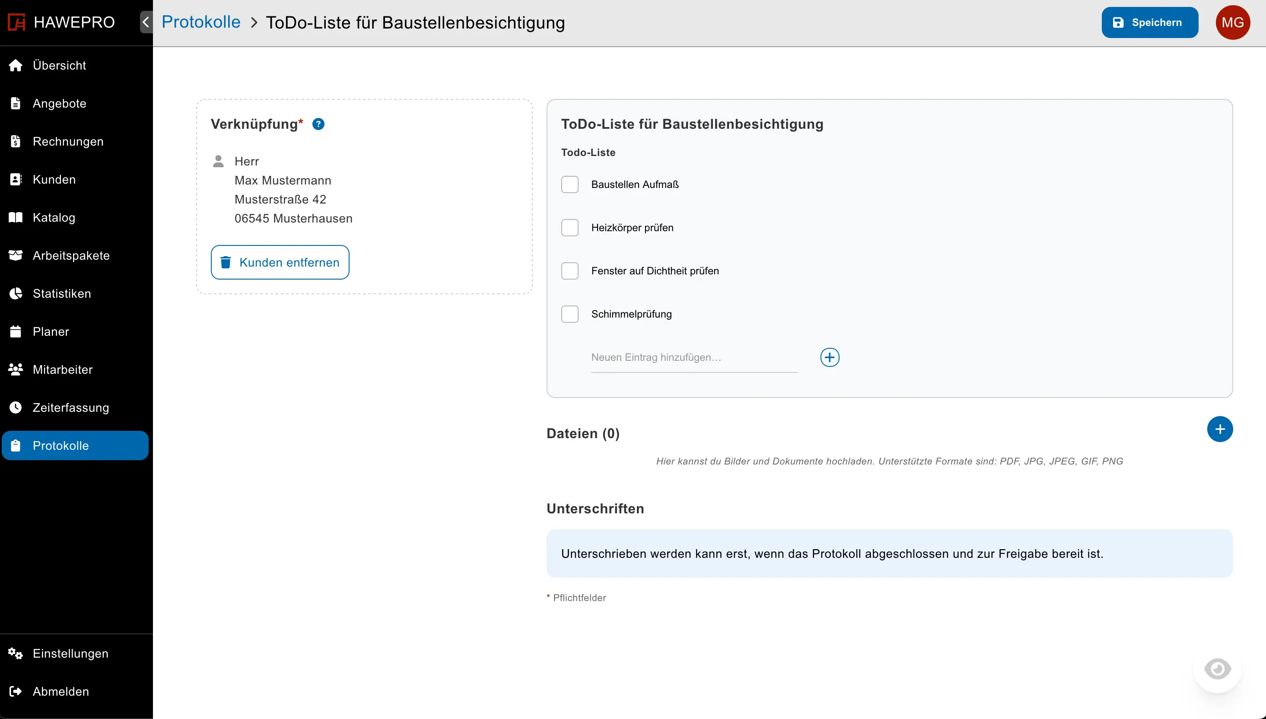1266x719 pixels.
Task: Enable Fenster auf Dichtheit prüfen checkbox
Action: coord(570,270)
